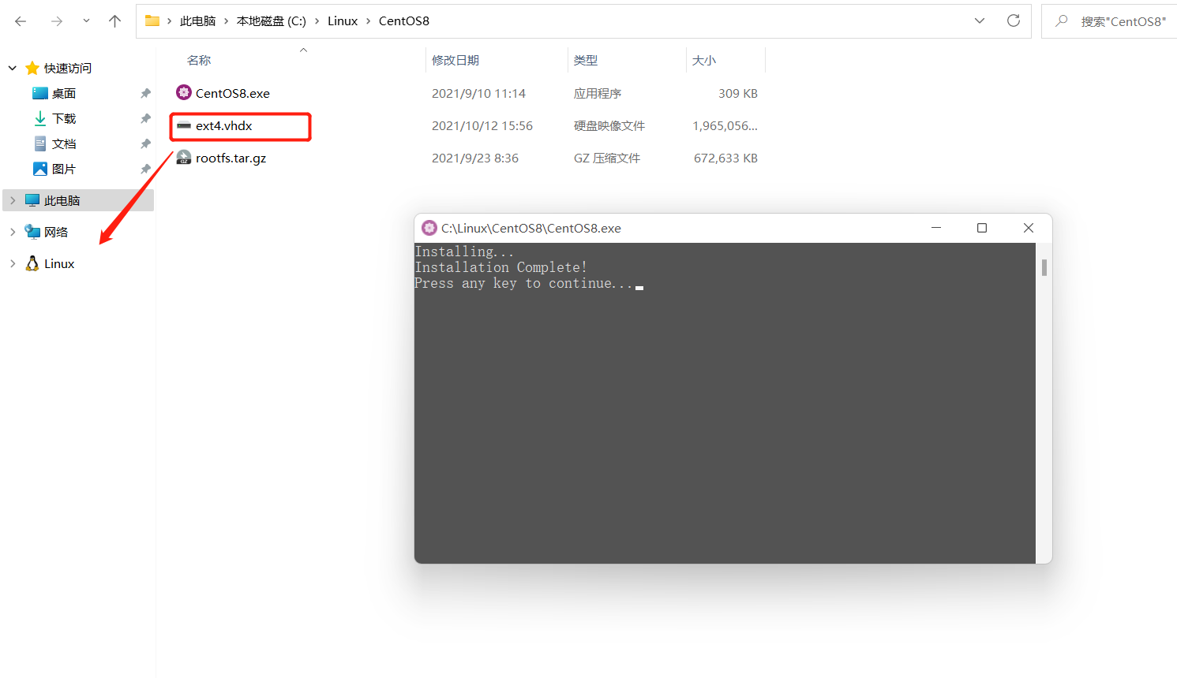
Task: Open the Linux breadcrumb folder
Action: pyautogui.click(x=343, y=20)
